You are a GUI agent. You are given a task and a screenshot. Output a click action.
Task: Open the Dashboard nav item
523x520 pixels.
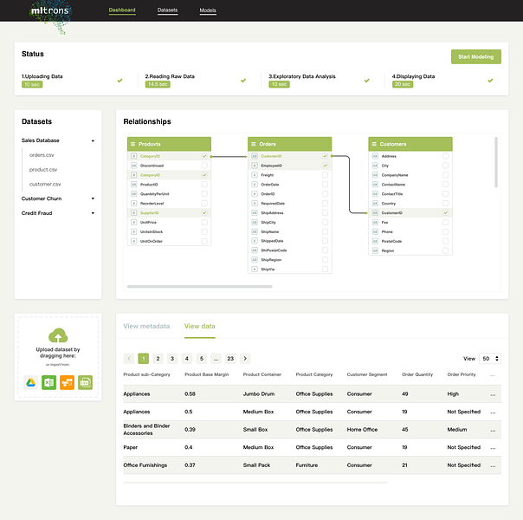click(122, 10)
